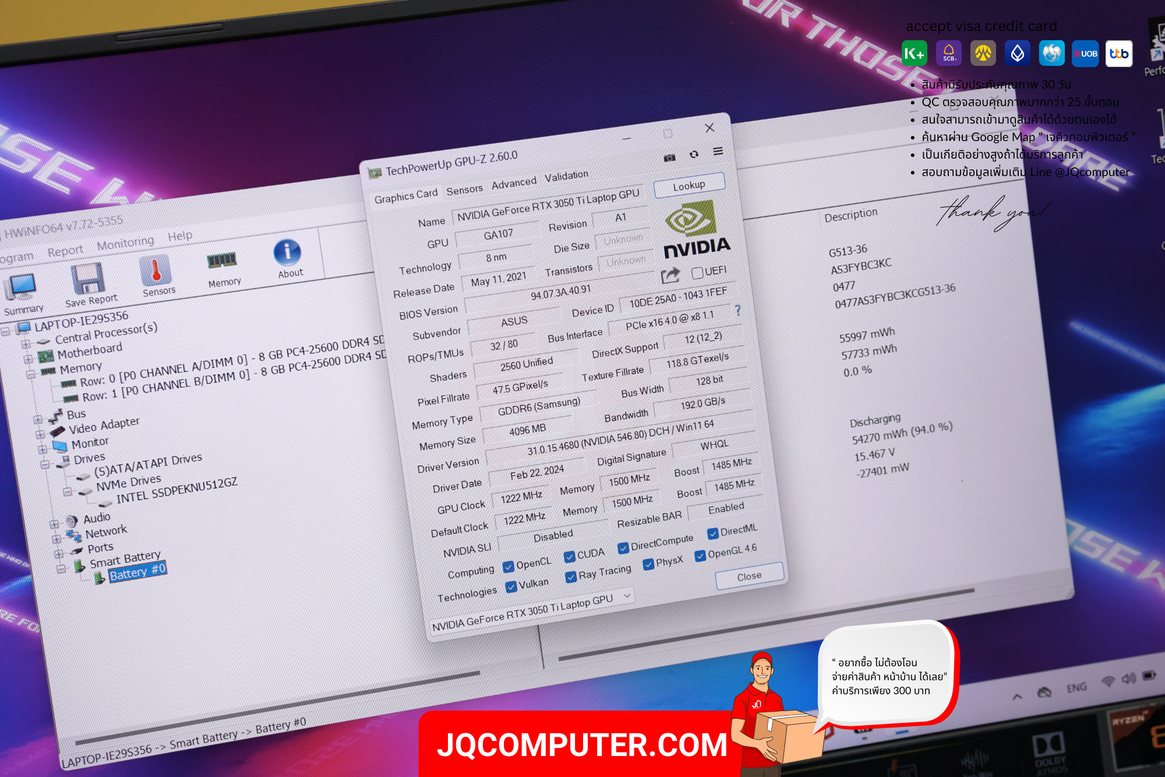The height and width of the screenshot is (777, 1165).
Task: Click the ENG language indicator on taskbar
Action: [1076, 687]
